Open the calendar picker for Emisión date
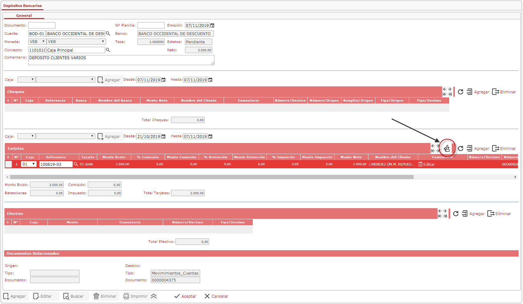The width and height of the screenshot is (523, 304). pos(212,25)
